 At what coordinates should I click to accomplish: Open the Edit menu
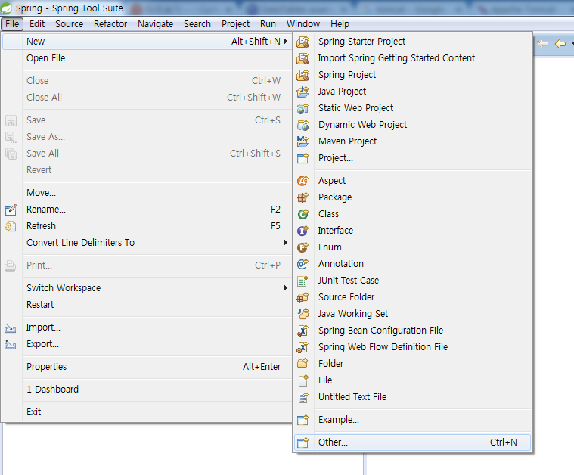tap(37, 24)
